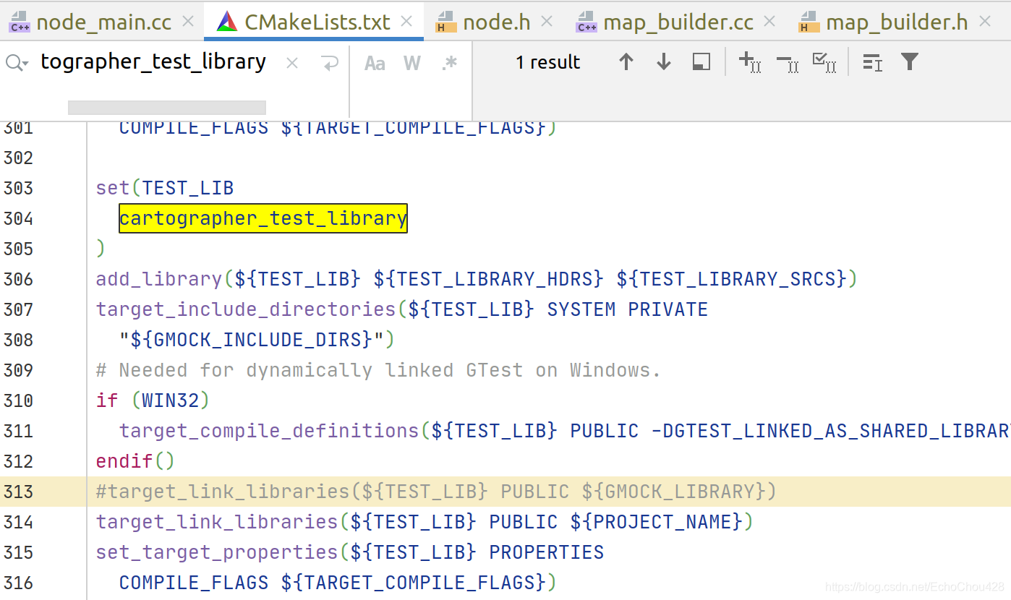Click set_target_properties line 315
The height and width of the screenshot is (600, 1011).
(x=349, y=552)
